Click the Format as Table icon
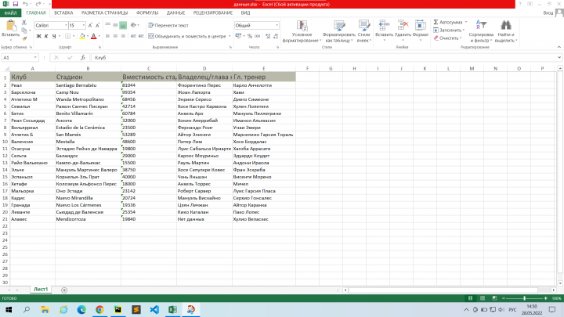Image resolution: width=564 pixels, height=317 pixels. click(x=339, y=26)
